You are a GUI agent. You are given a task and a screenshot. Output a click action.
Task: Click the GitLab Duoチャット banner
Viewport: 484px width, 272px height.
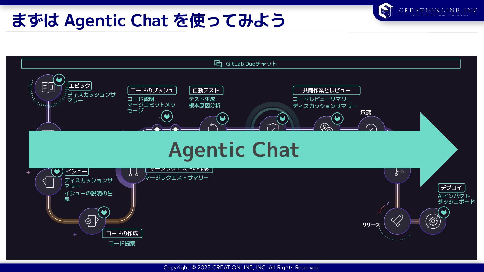click(241, 64)
